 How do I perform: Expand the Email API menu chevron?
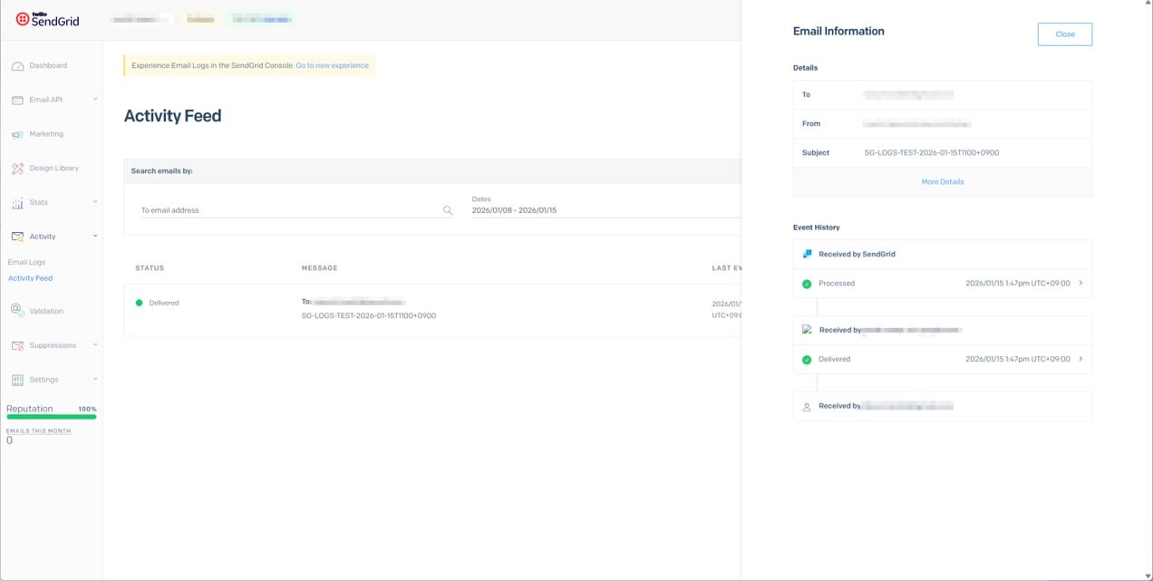tap(95, 99)
